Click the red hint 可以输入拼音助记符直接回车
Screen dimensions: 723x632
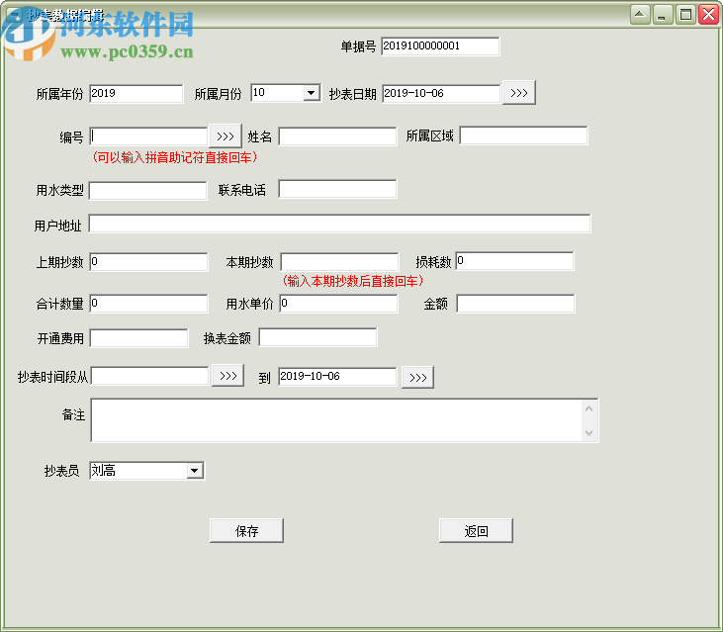click(175, 157)
